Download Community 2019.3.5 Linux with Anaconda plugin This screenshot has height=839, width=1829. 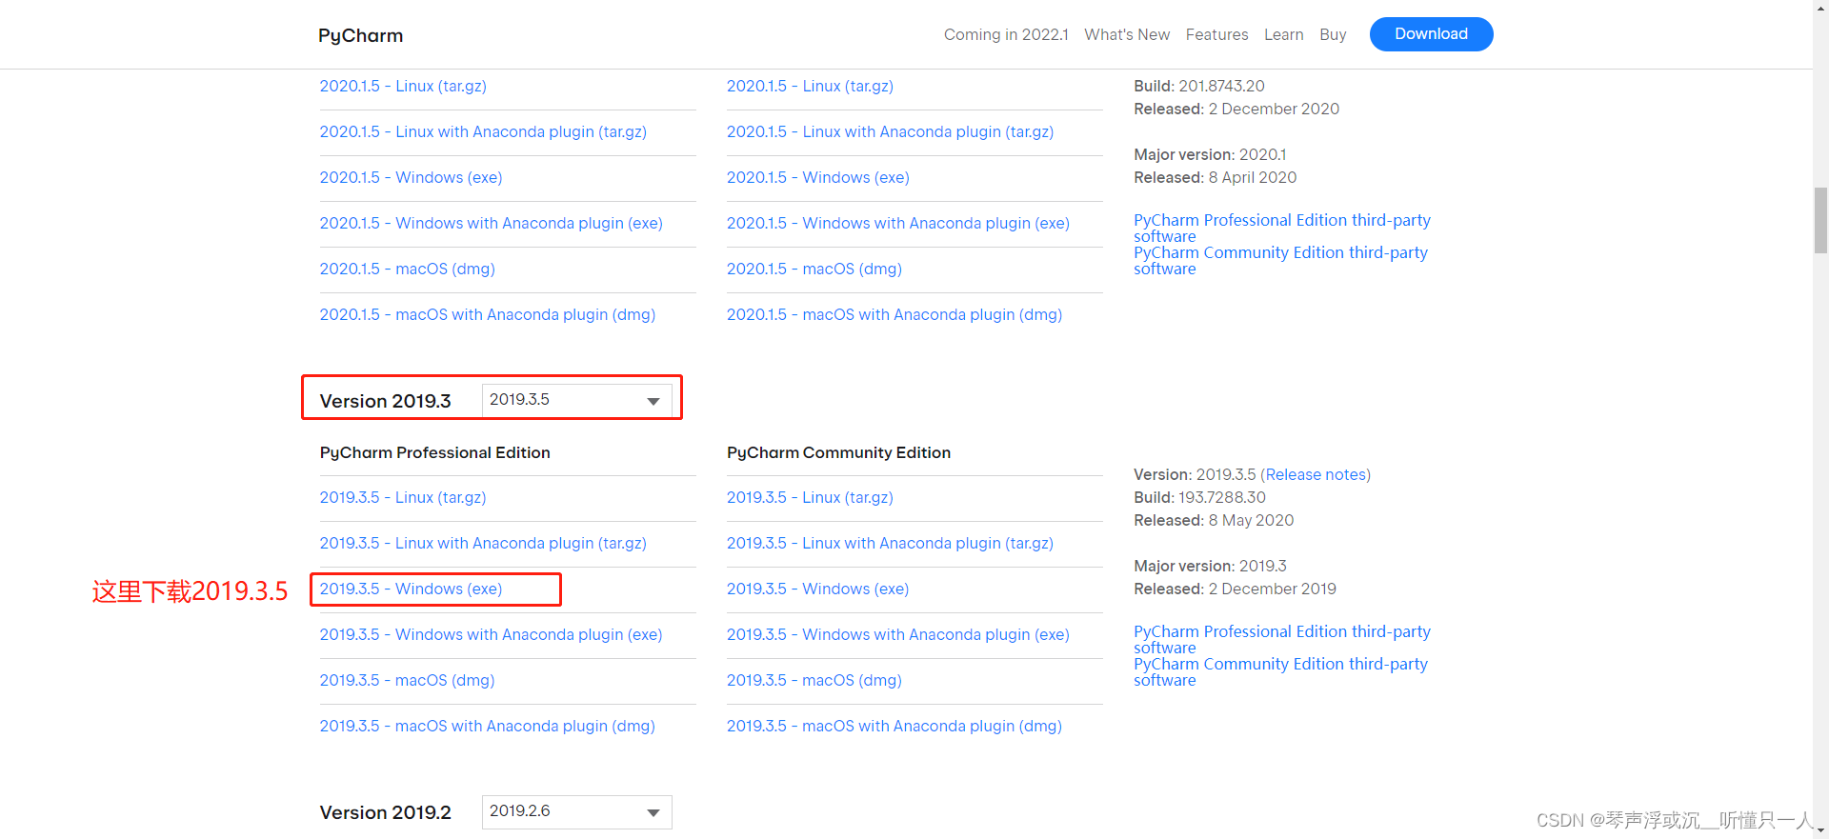[890, 543]
